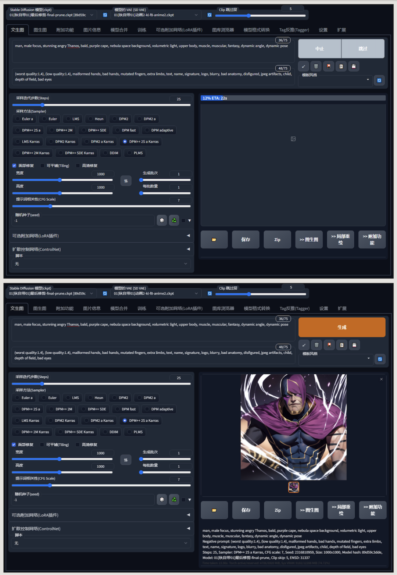The height and width of the screenshot is (575, 397).
Task: Click floppy save-style icon in lower screenshot
Action: [354, 345]
